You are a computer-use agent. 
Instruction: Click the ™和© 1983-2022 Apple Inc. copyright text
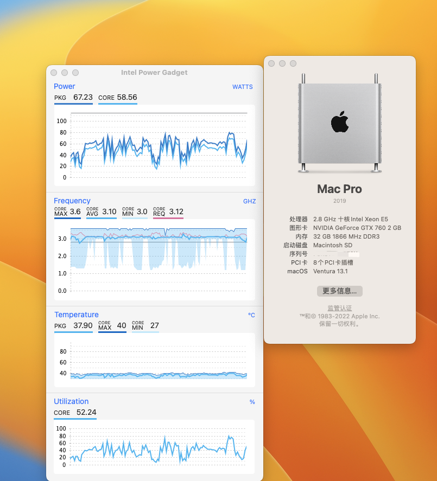pos(340,316)
